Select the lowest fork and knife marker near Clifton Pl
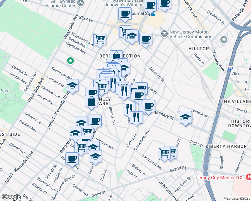 pos(136,118)
